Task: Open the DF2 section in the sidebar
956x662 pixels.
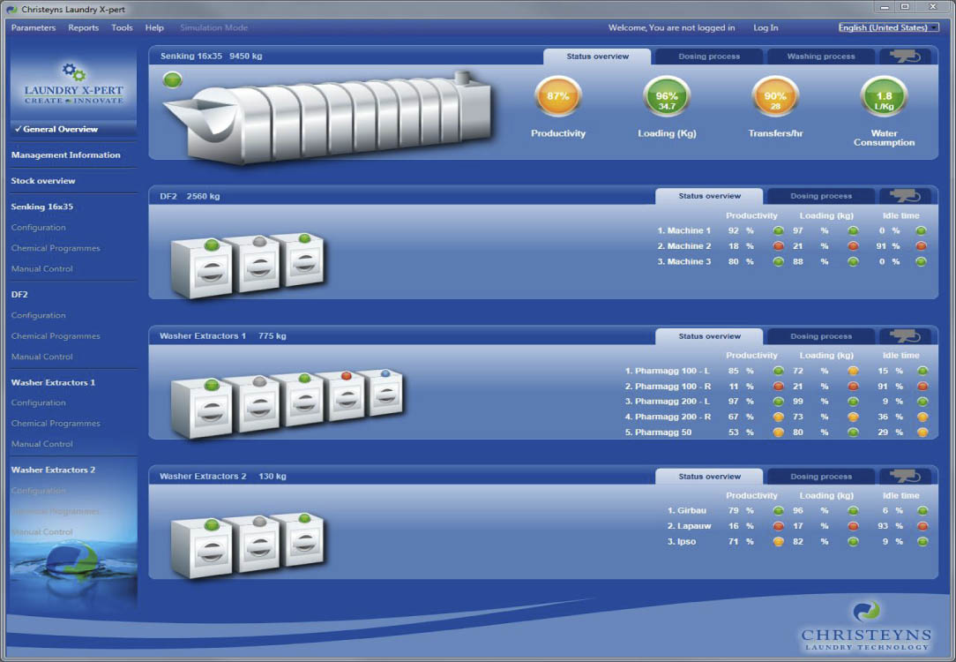Action: click(x=19, y=294)
